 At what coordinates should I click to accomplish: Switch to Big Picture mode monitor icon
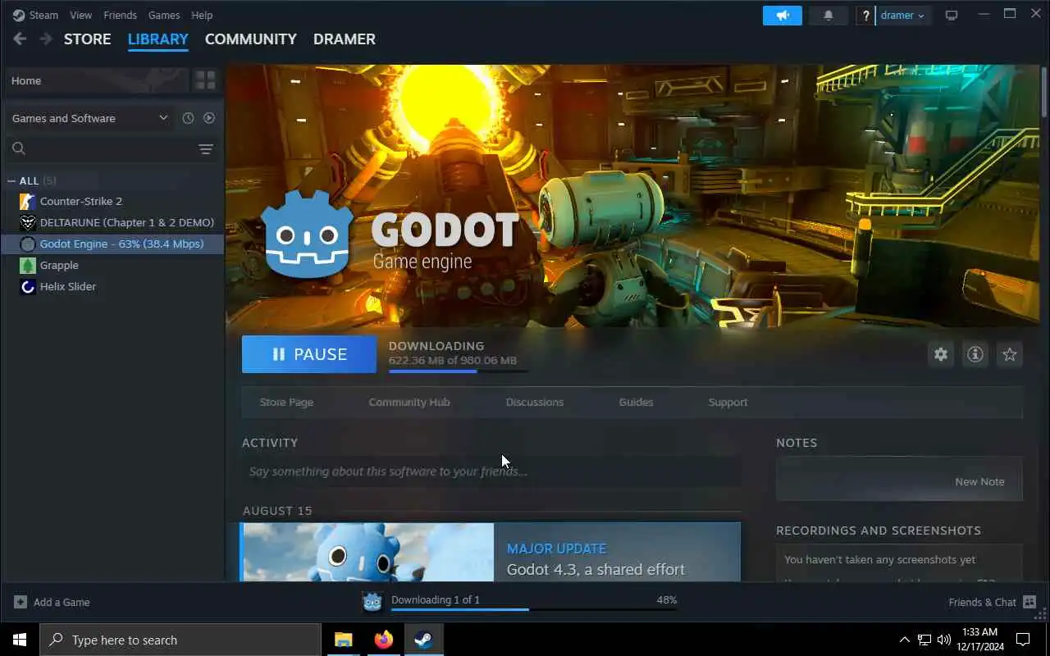[952, 15]
